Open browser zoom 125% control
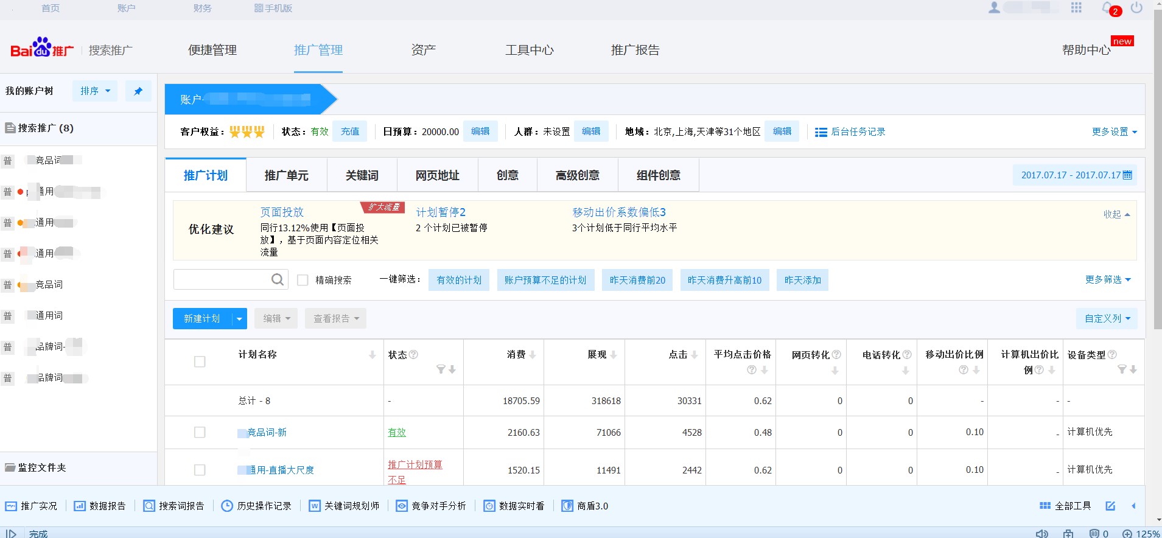Screen dimensions: 1162x538 1142,534
